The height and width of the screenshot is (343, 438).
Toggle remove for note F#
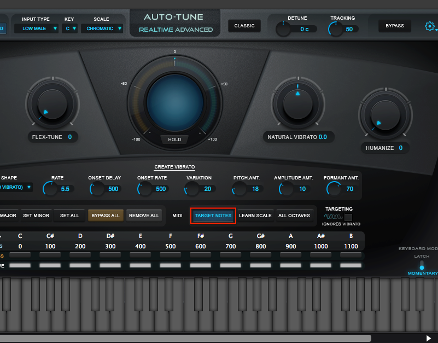201,265
